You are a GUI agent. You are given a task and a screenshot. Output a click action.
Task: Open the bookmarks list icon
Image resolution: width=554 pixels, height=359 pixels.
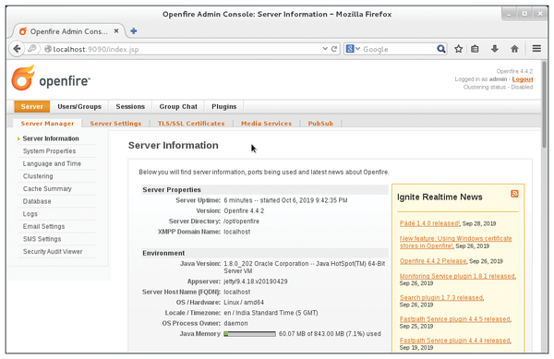click(475, 49)
